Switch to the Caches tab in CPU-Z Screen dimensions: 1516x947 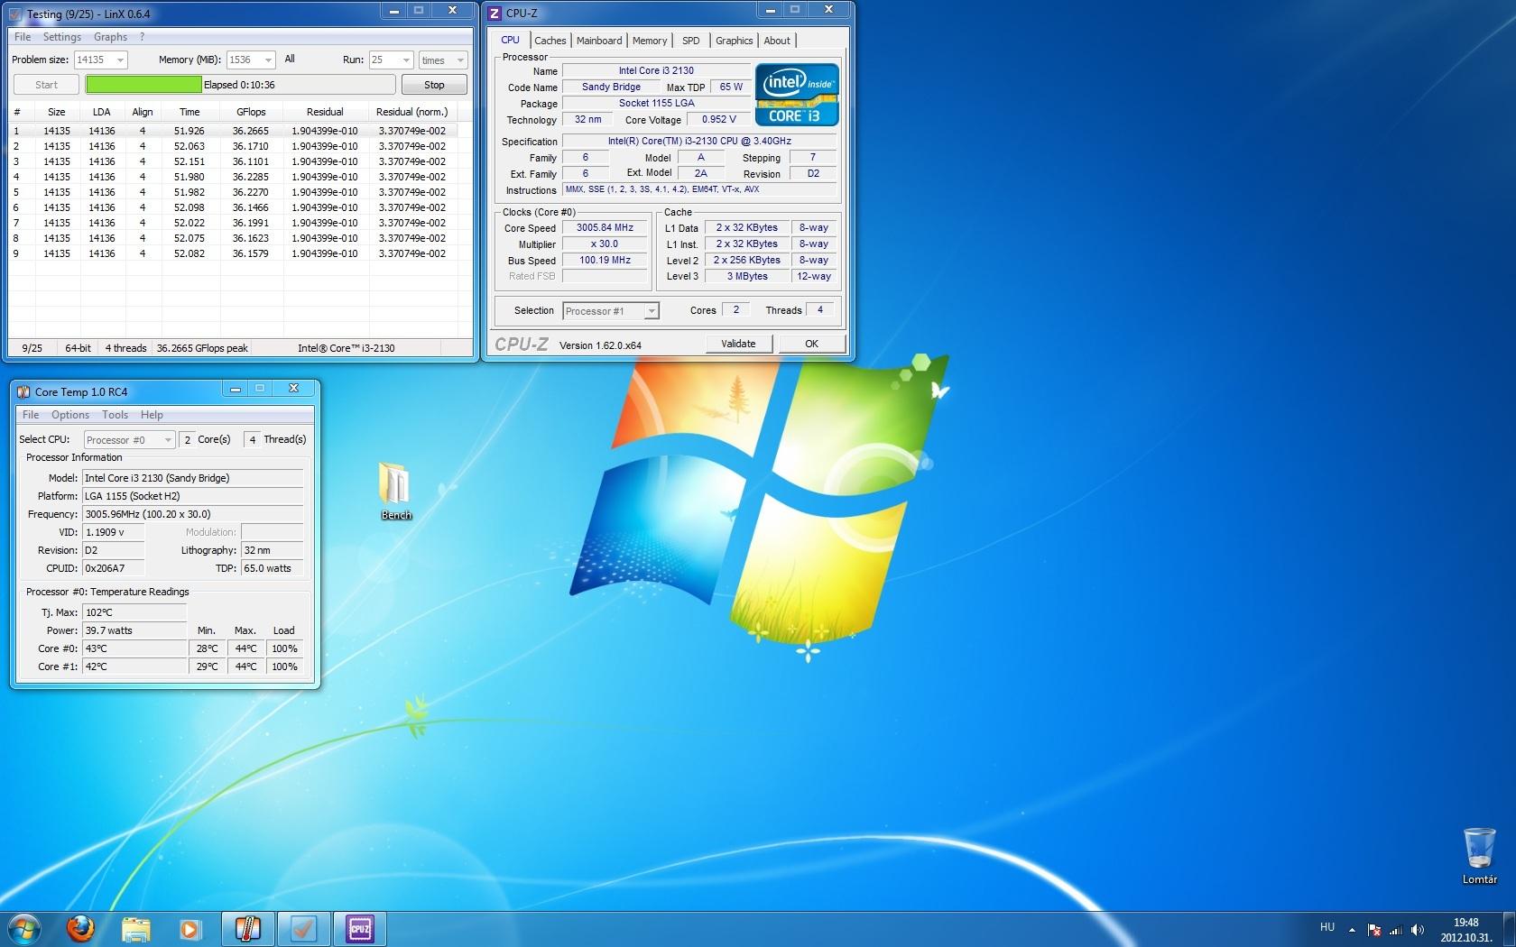tap(550, 41)
